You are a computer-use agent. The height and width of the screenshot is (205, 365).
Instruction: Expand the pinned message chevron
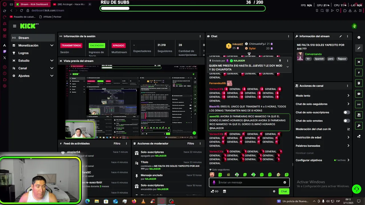[287, 67]
